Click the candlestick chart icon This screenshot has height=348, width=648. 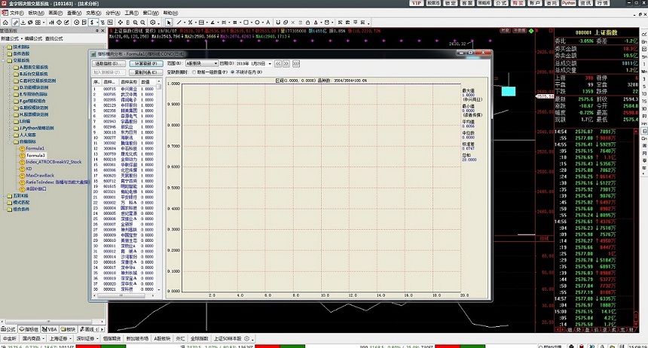pyautogui.click(x=50, y=22)
